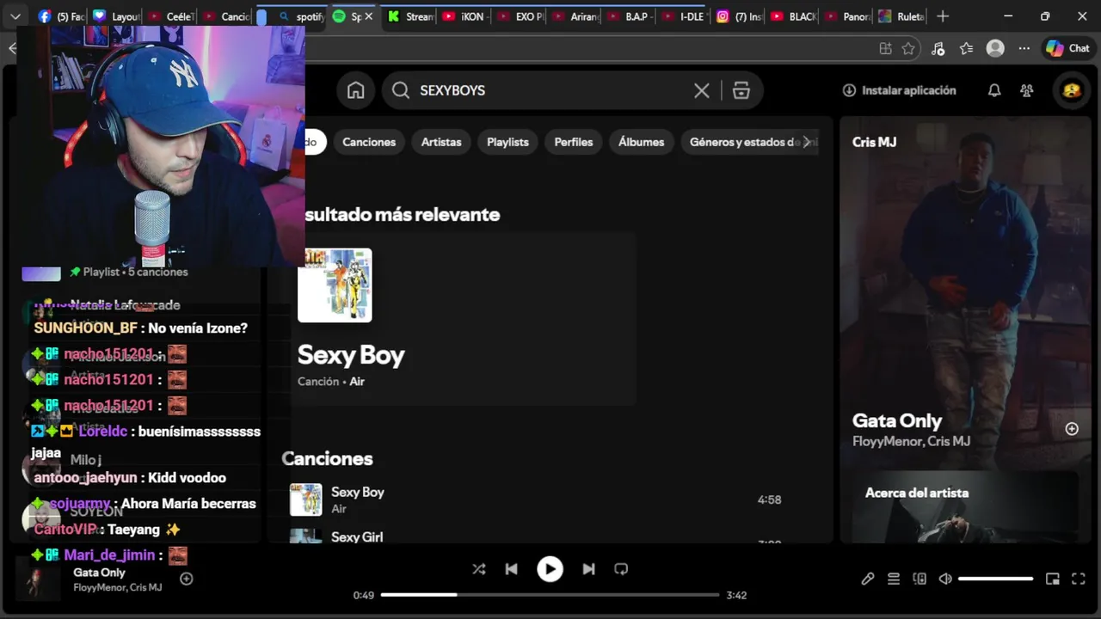Toggle repeat mode
Viewport: 1101px width, 619px height.
point(621,569)
